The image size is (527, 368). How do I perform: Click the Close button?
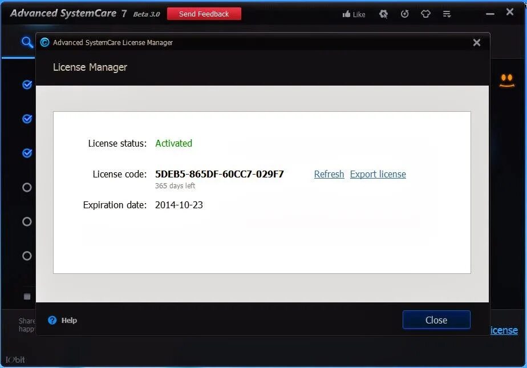436,320
